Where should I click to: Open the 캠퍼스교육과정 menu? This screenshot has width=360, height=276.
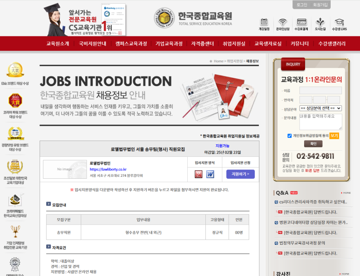131,44
